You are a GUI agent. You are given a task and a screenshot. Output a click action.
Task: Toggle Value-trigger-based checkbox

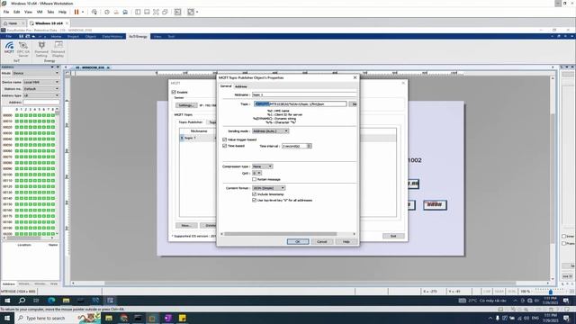click(x=224, y=139)
